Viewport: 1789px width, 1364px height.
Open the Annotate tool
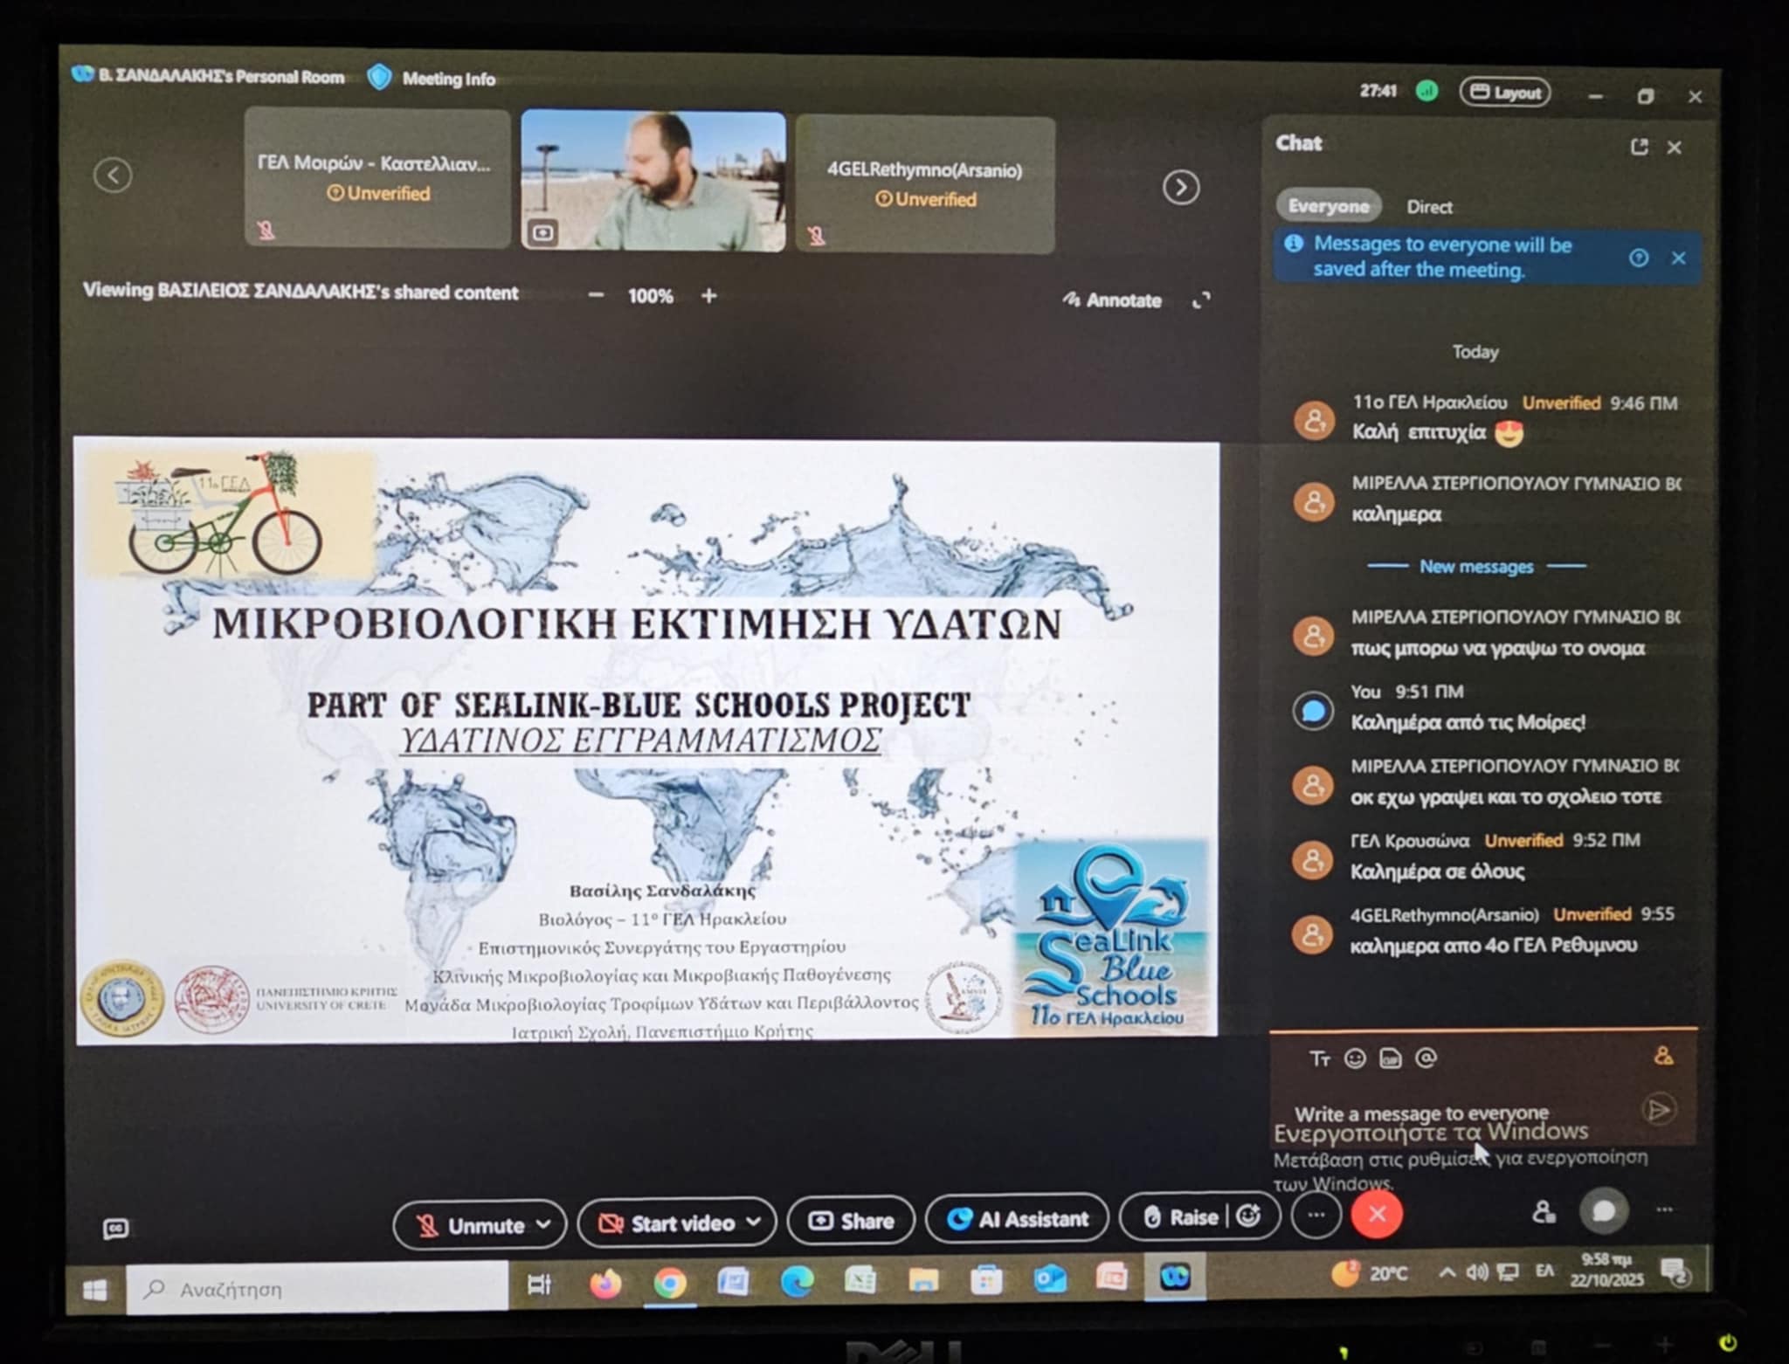[1113, 300]
